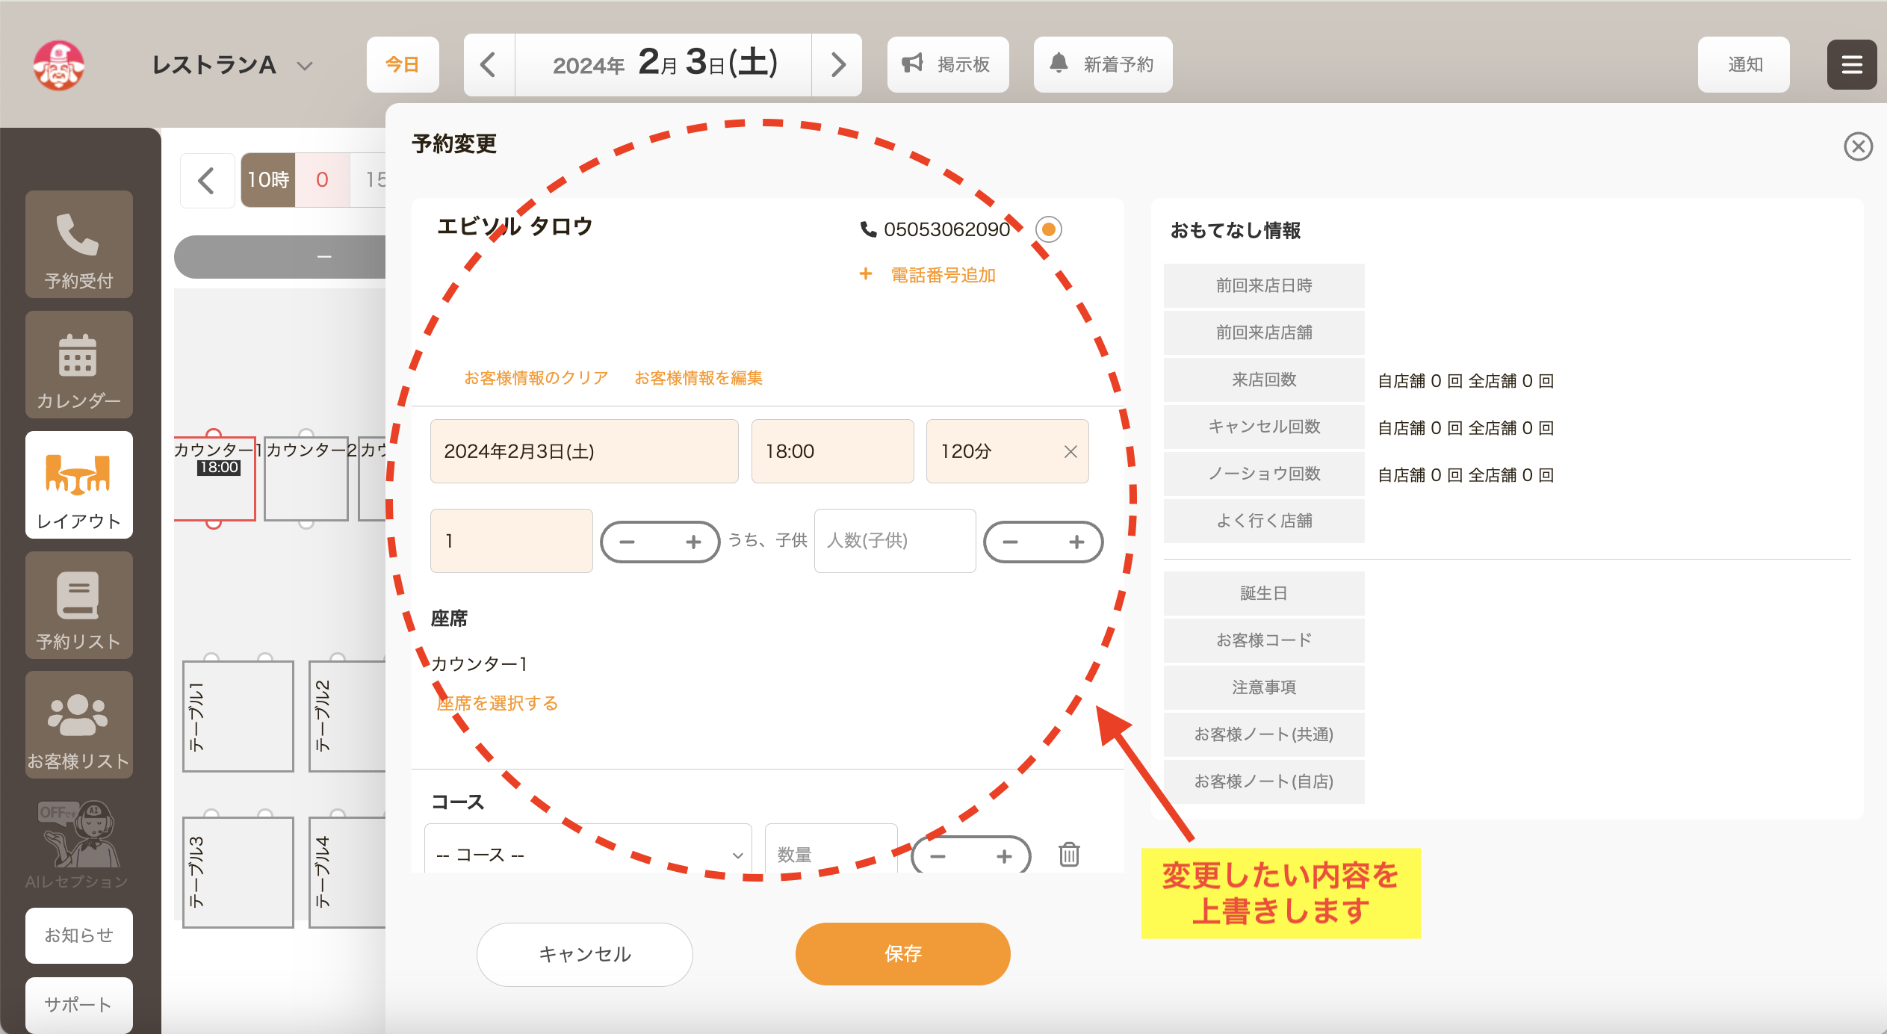Open the date field 2024年2月3日(土)
Image resolution: width=1887 pixels, height=1034 pixels.
click(x=584, y=451)
